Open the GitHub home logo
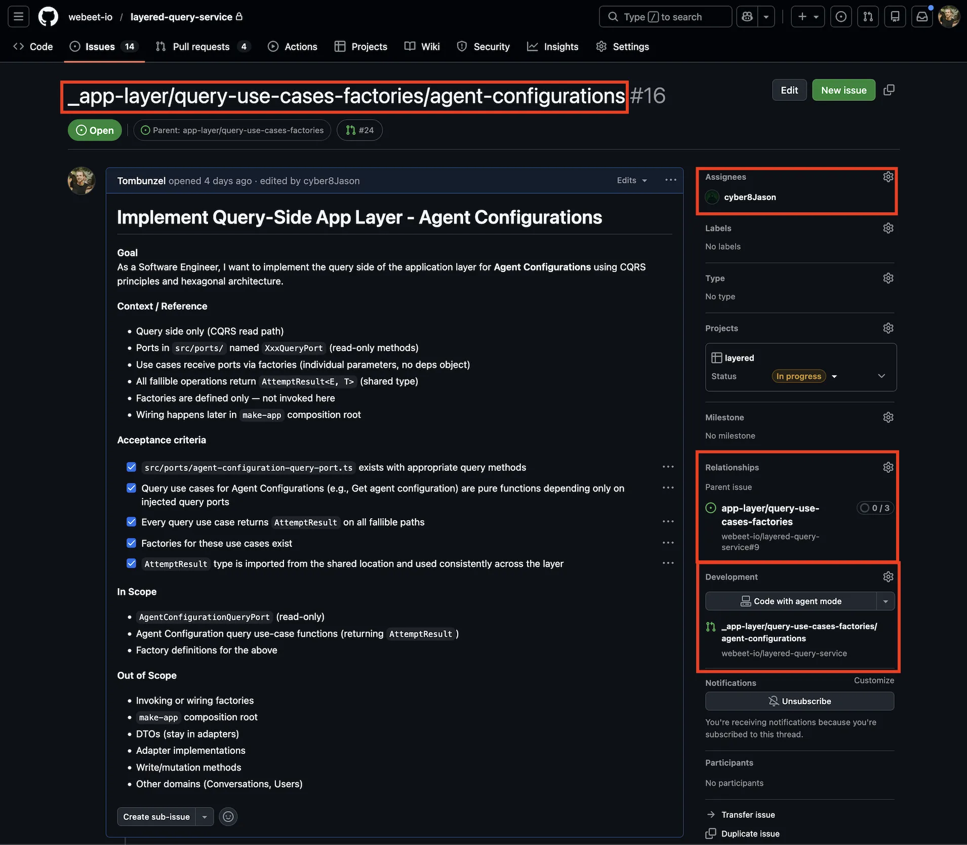Screen dimensions: 967x845 (x=48, y=16)
